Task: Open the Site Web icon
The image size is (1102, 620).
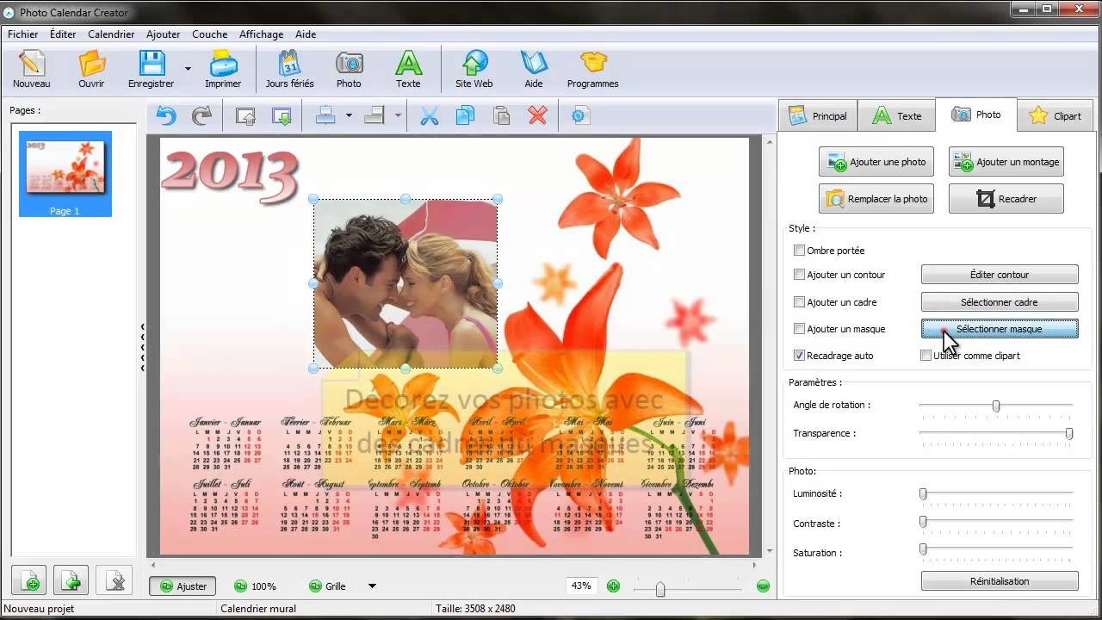Action: (x=474, y=69)
